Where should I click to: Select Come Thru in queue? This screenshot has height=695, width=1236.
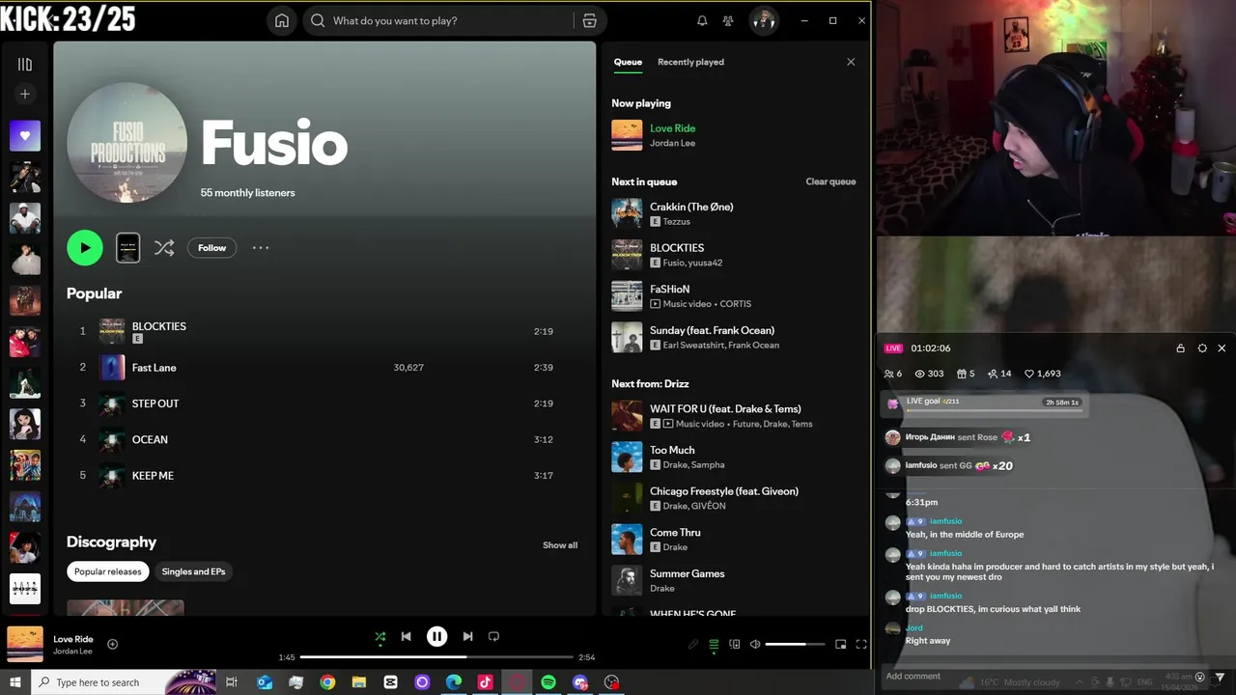click(734, 540)
